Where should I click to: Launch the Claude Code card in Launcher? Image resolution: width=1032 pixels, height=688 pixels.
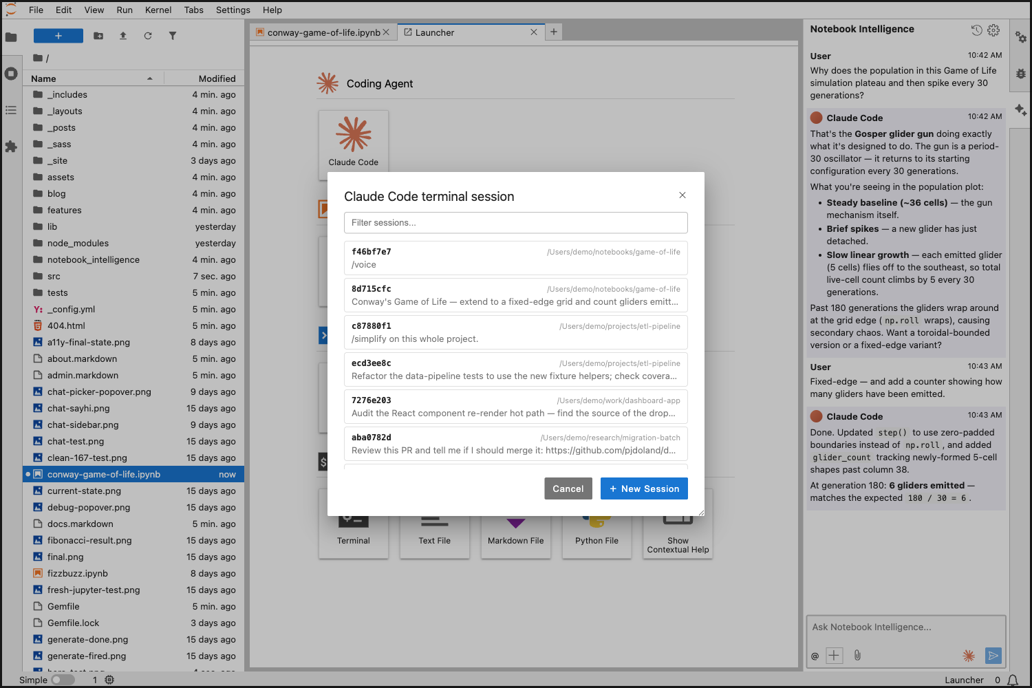click(x=354, y=142)
